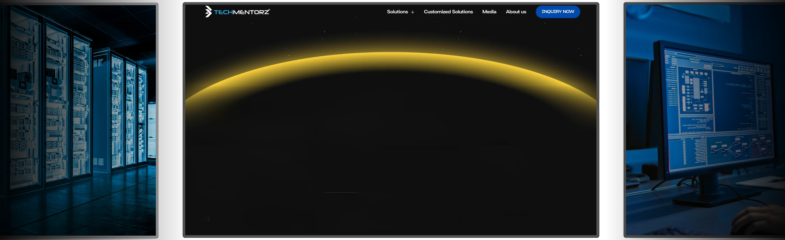Click the blue TECH part of the logo
Viewport: 785px width, 240px height.
click(223, 12)
